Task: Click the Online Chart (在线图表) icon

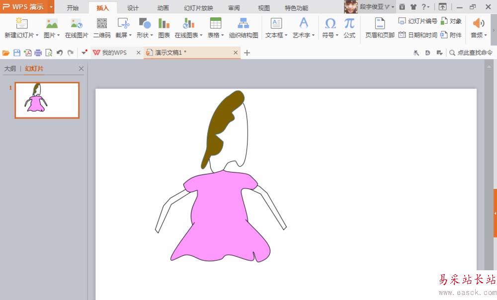Action: (x=188, y=23)
